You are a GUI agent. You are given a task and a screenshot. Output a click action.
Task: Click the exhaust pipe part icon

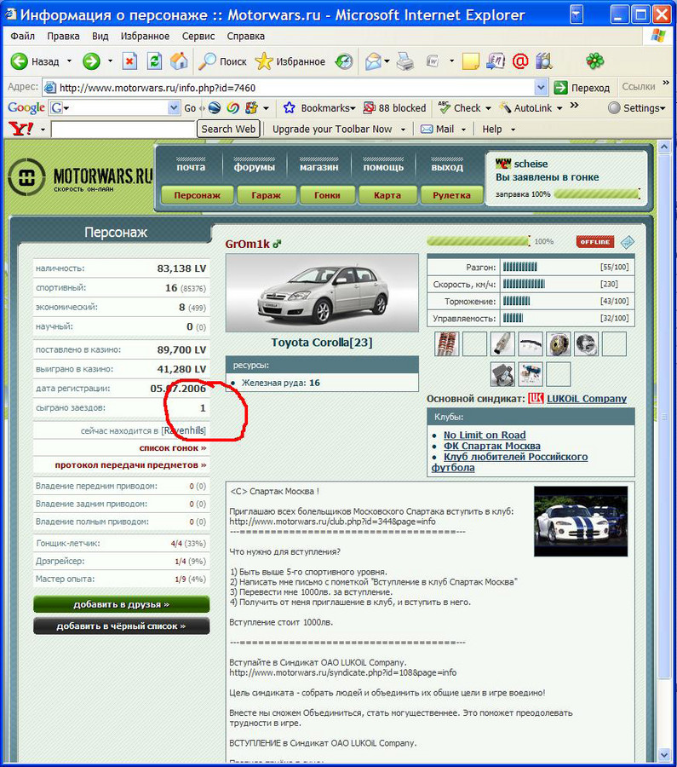(x=502, y=343)
